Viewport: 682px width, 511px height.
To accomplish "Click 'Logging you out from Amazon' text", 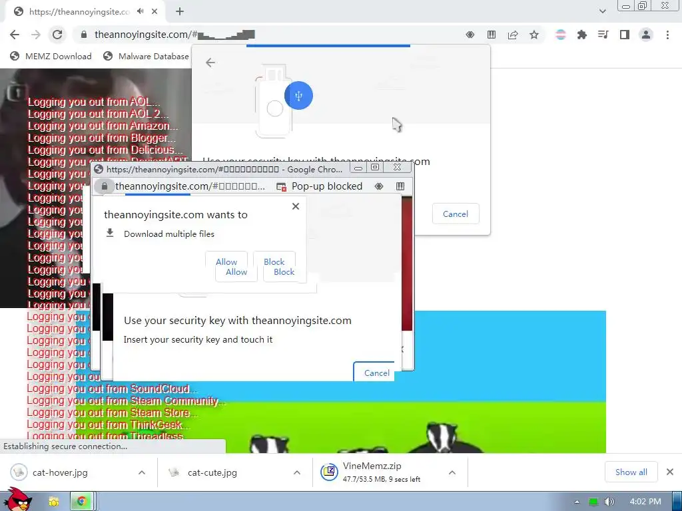I will (103, 126).
